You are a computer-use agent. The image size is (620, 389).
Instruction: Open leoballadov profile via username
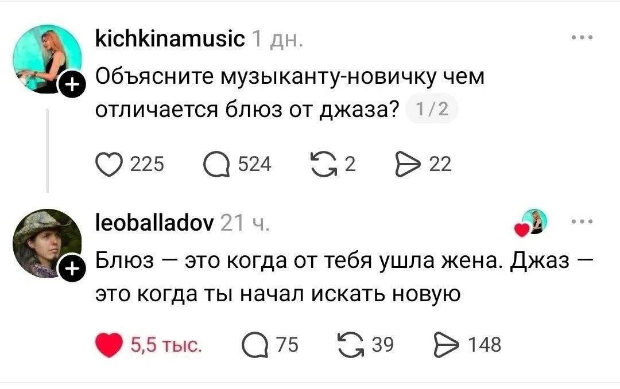coord(155,223)
